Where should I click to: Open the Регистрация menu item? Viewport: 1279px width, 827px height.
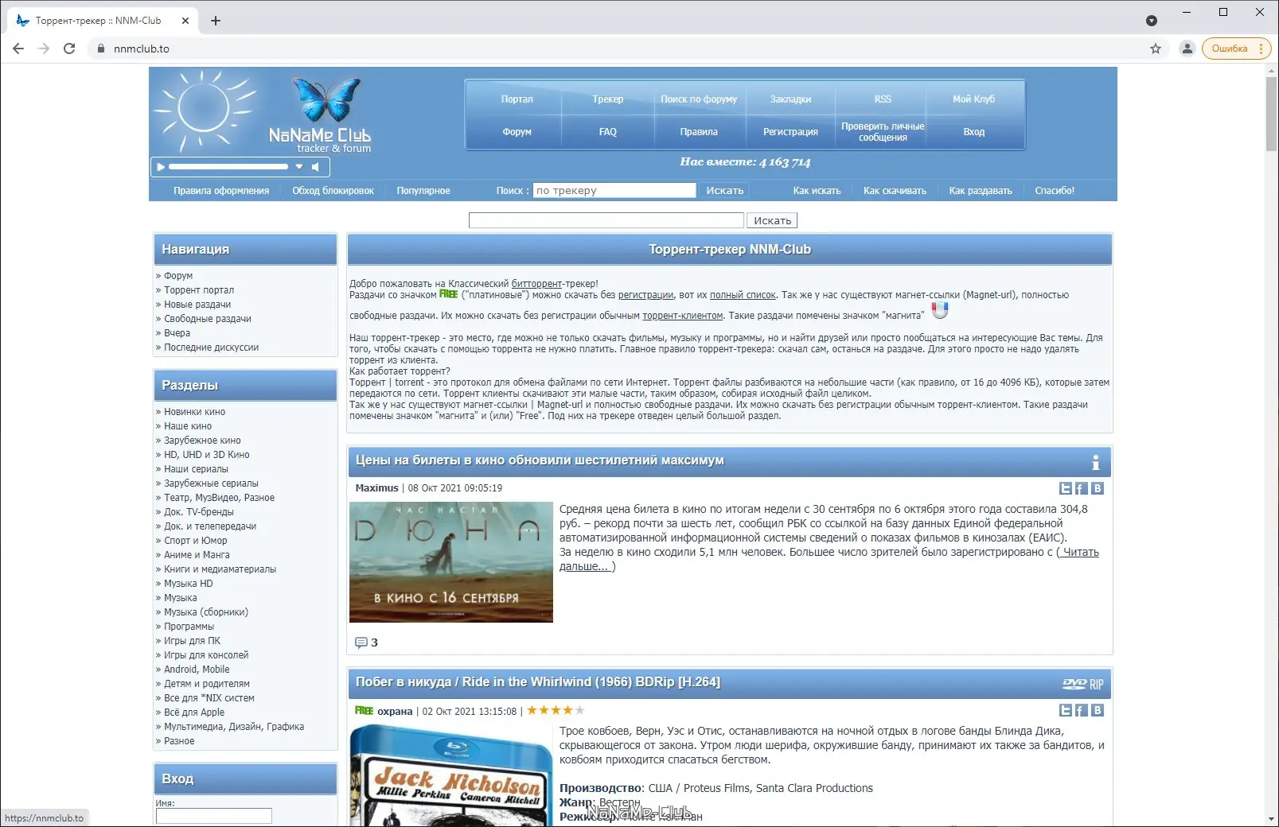point(790,132)
